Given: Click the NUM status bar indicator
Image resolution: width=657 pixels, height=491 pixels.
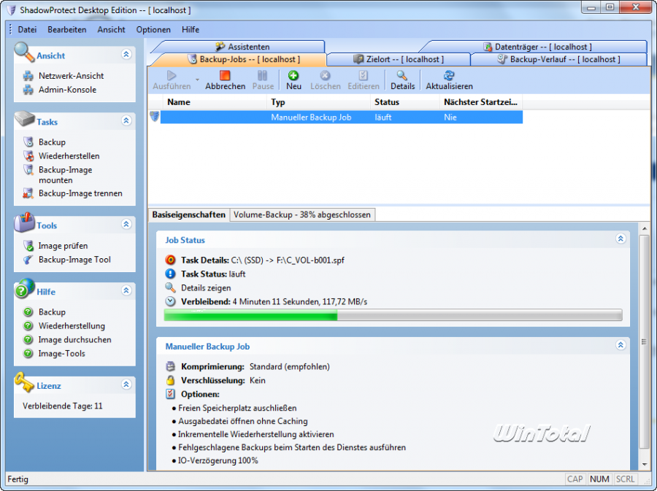Looking at the screenshot, I should [x=599, y=479].
